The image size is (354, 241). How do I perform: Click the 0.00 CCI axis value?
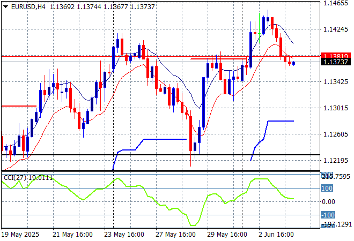(x=328, y=202)
